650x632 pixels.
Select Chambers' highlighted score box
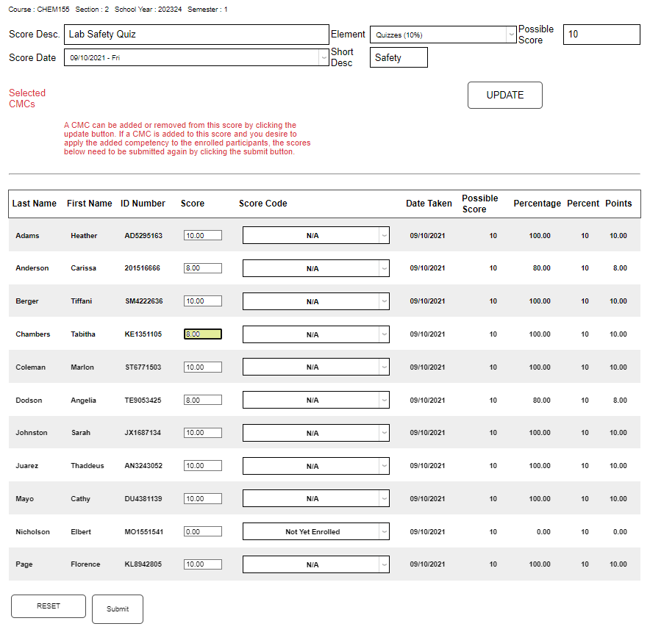coord(203,334)
